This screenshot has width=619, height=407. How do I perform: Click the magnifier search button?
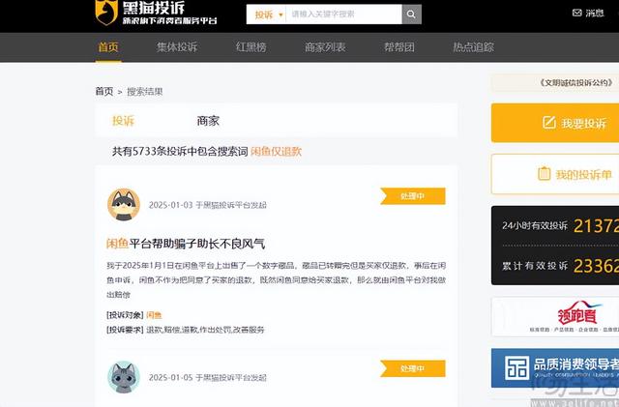point(411,15)
